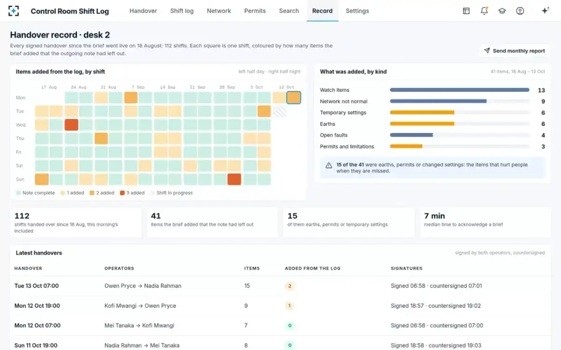561x350 pixels.
Task: Click the Temporary settings label
Action: (343, 112)
